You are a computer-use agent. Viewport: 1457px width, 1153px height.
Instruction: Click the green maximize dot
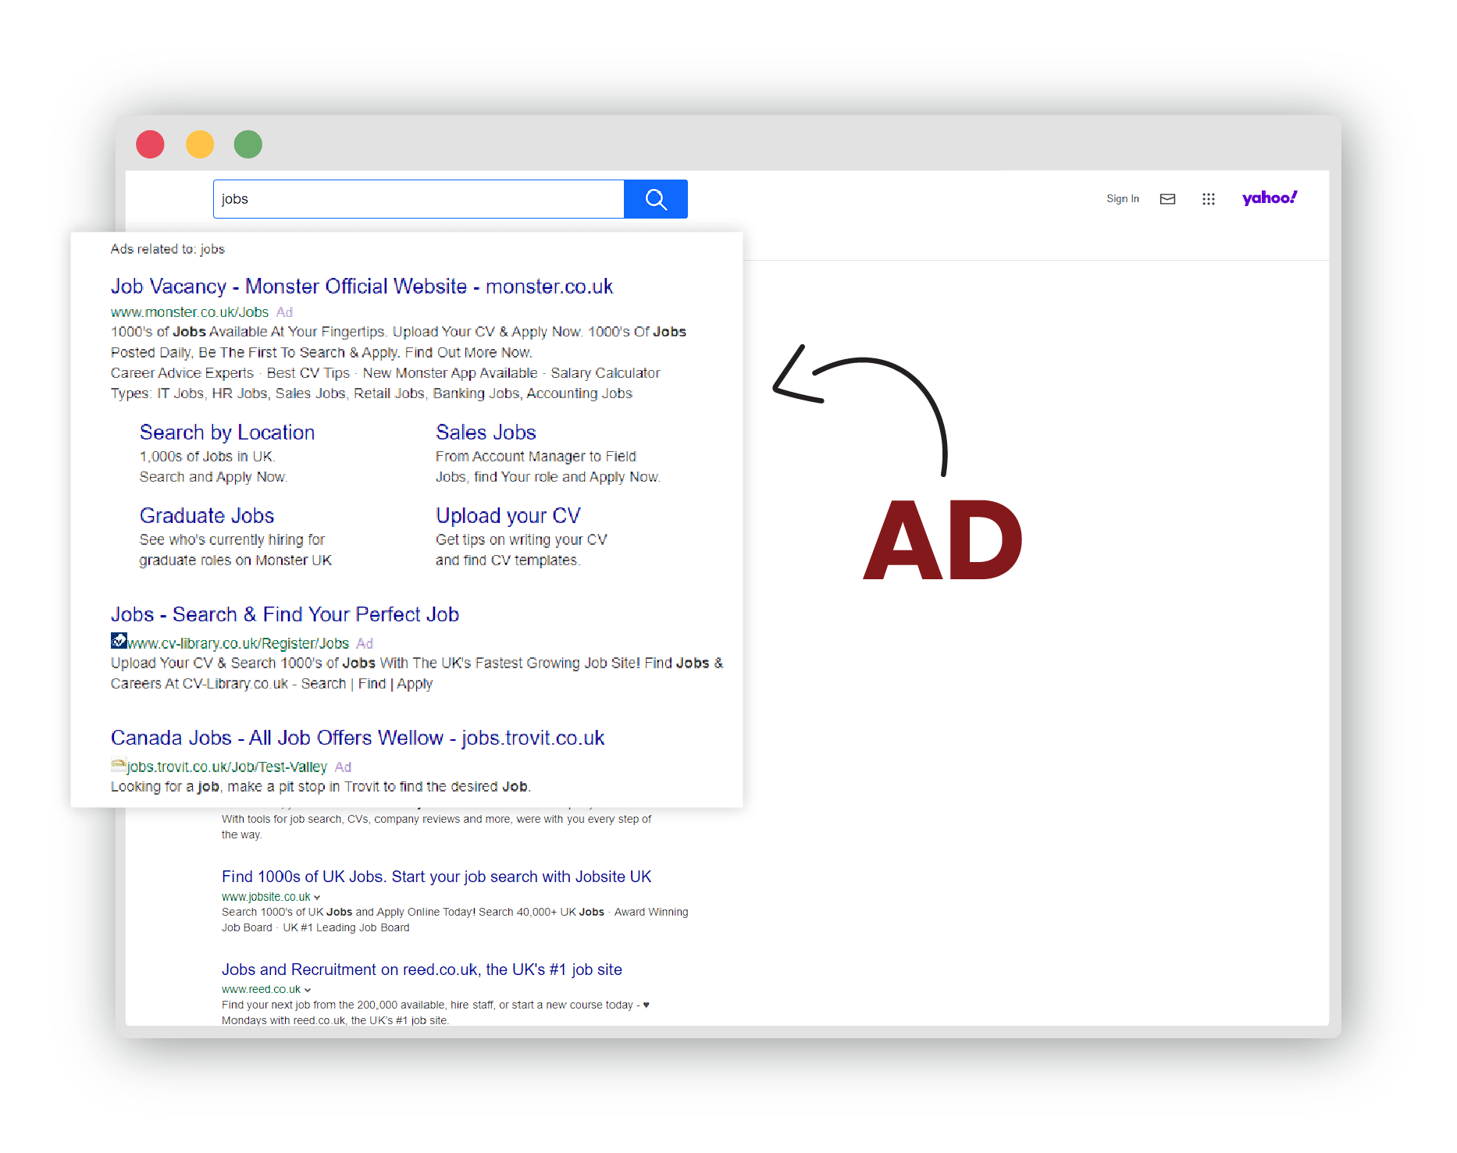(248, 144)
